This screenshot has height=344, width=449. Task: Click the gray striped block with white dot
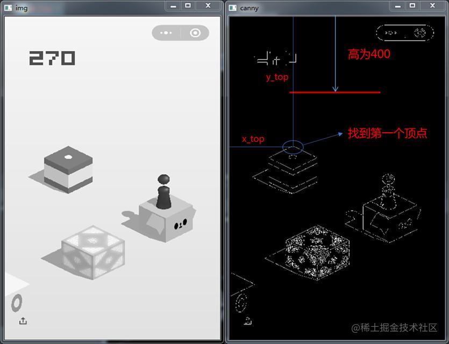[68, 169]
